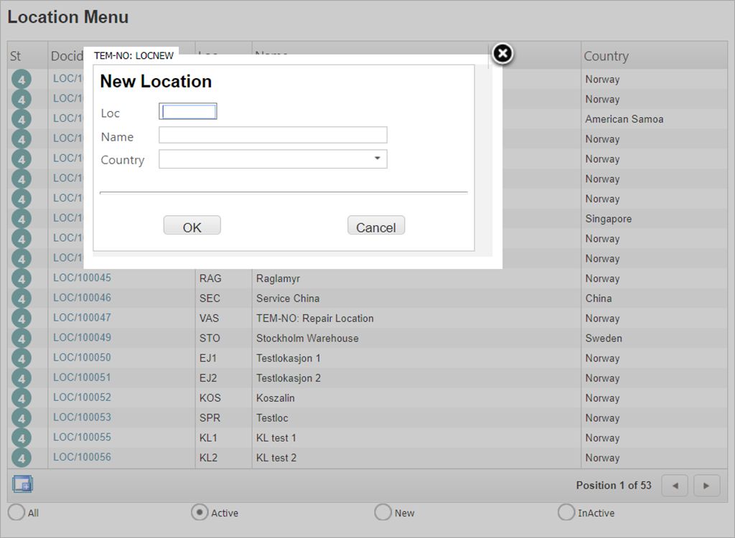Click the Position 1 of 53 text

coord(614,486)
